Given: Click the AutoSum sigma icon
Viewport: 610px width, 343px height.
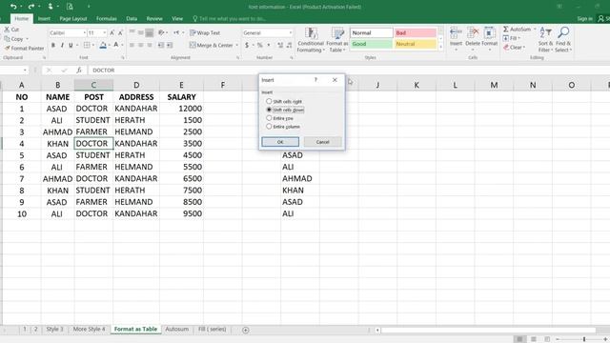Looking at the screenshot, I should [x=506, y=30].
